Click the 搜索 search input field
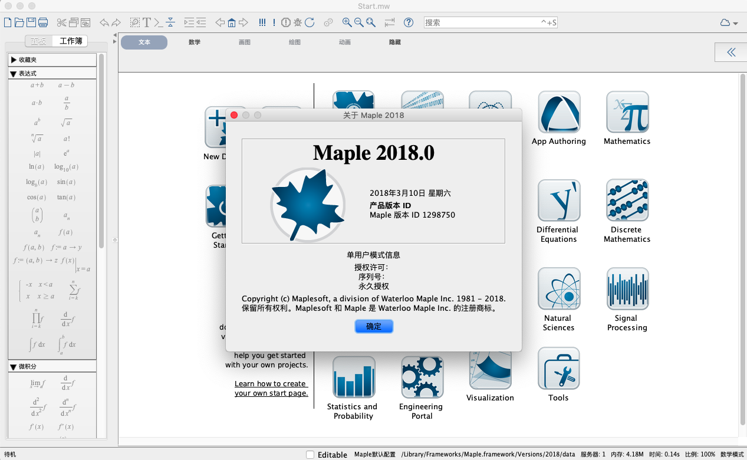The width and height of the screenshot is (747, 460). 481,22
